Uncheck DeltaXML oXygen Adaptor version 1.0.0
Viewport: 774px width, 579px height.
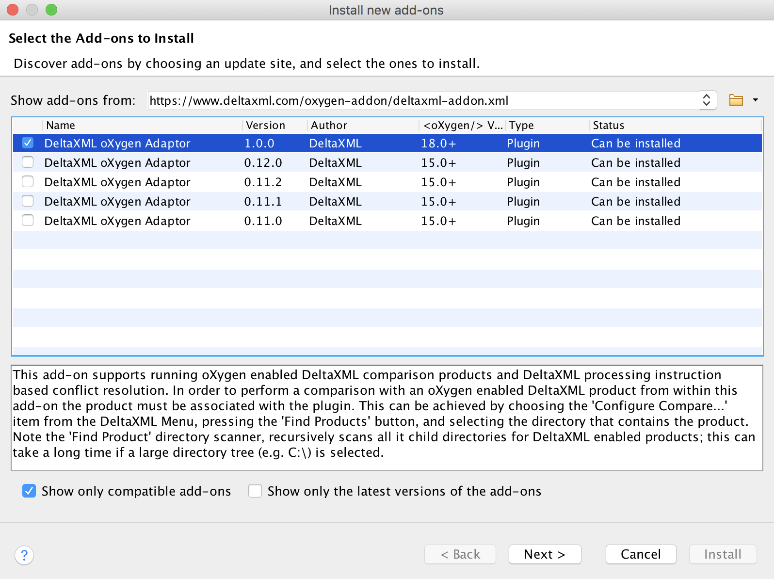(x=28, y=143)
